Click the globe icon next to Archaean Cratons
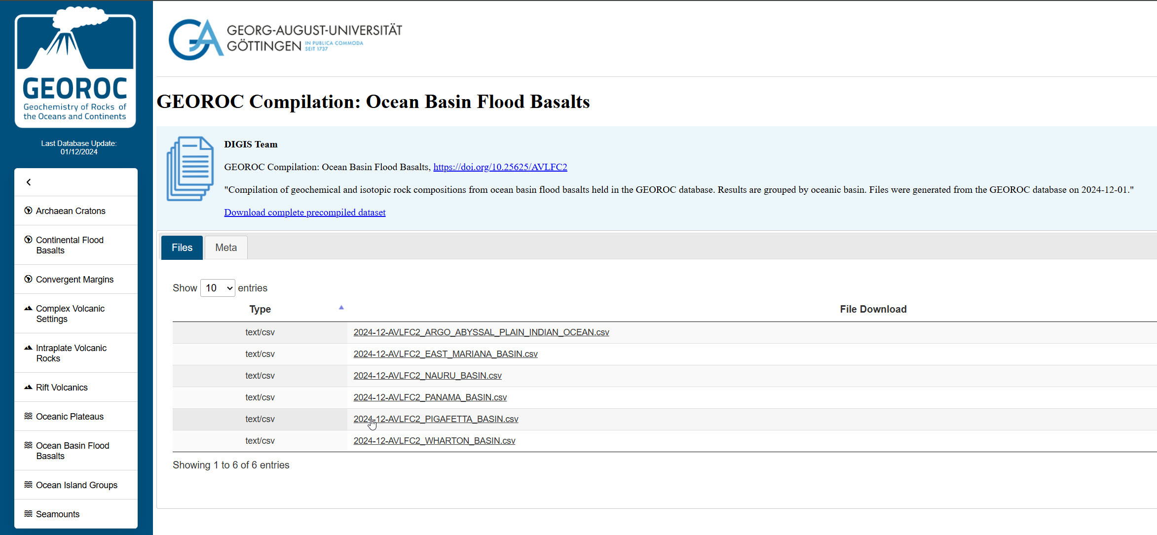Image resolution: width=1157 pixels, height=535 pixels. coord(29,211)
